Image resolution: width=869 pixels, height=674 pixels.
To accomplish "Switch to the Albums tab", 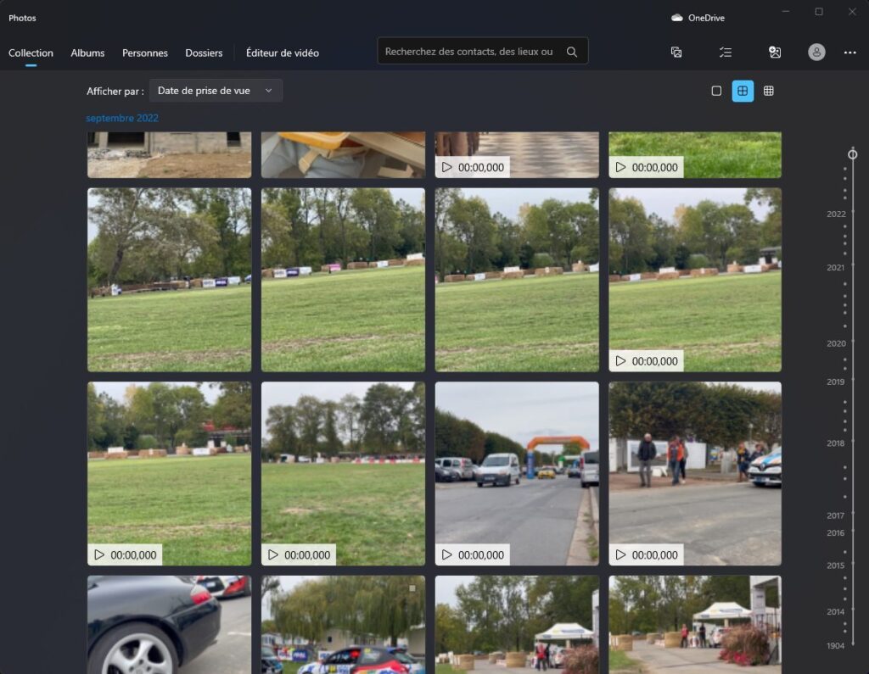I will click(87, 53).
